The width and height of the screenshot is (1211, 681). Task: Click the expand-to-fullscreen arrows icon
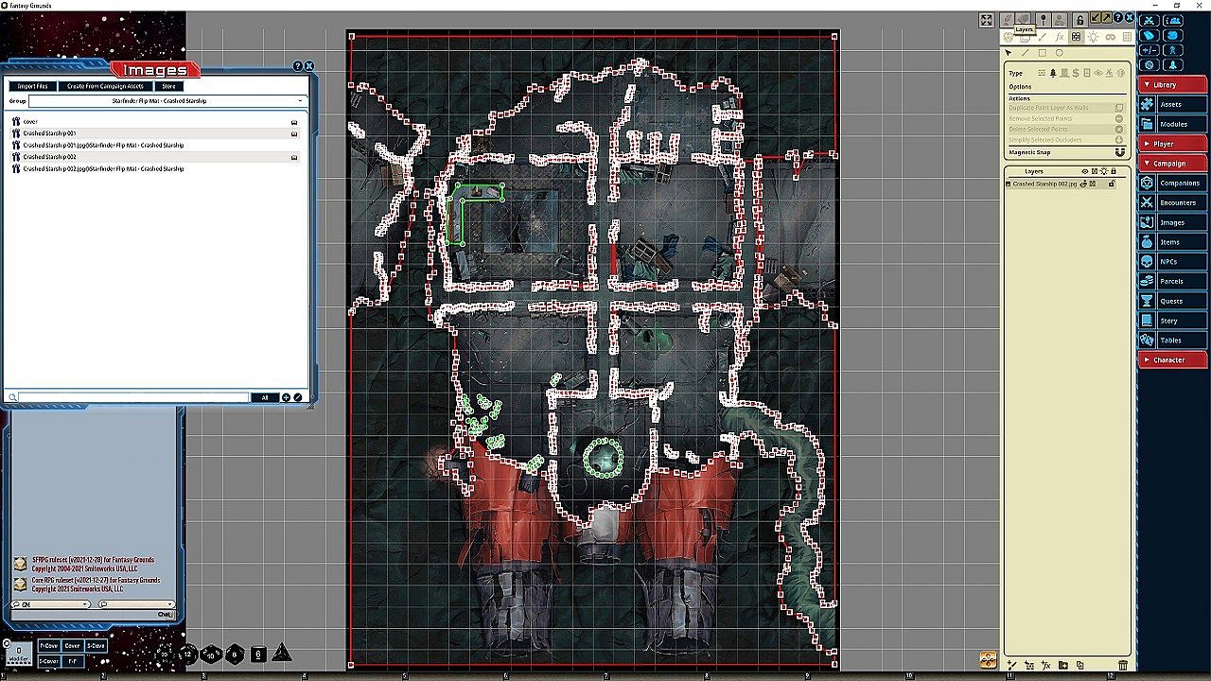pyautogui.click(x=986, y=20)
